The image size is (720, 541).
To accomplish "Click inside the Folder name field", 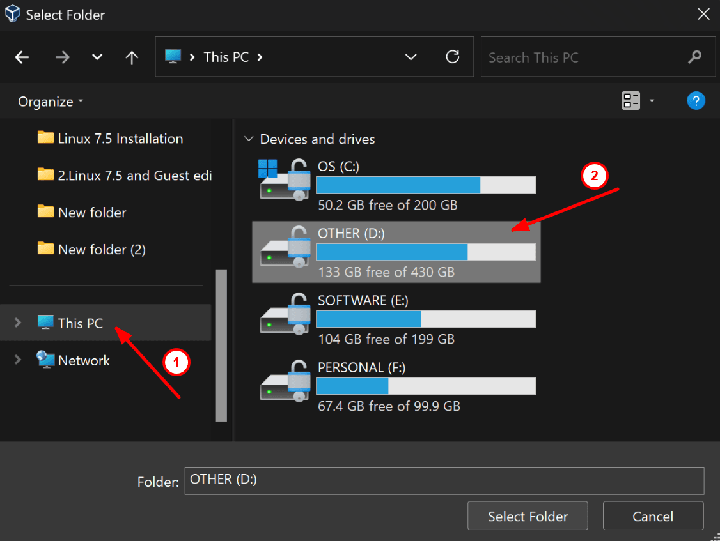I will click(444, 481).
